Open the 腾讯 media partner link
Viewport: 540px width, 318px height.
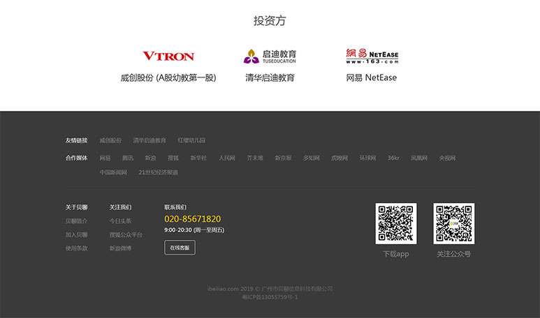[x=128, y=158]
